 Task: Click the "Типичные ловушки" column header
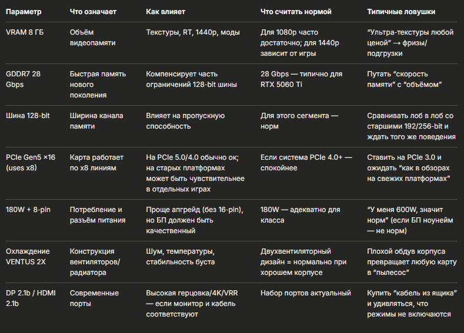(x=401, y=12)
